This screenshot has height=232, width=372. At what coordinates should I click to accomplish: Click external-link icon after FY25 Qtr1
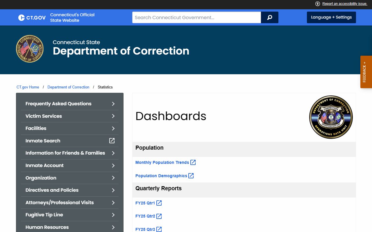point(159,203)
